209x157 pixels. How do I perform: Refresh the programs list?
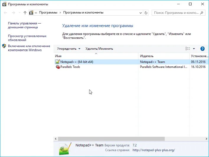146,13
